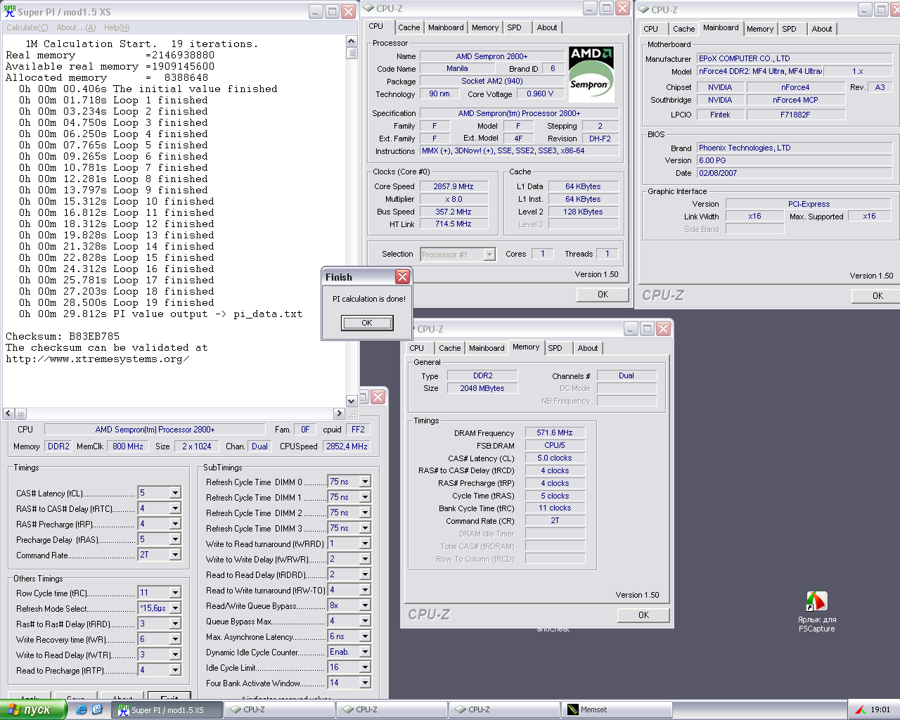900x720 pixels.
Task: Open the About menu in Super PI
Action: pyautogui.click(x=76, y=27)
